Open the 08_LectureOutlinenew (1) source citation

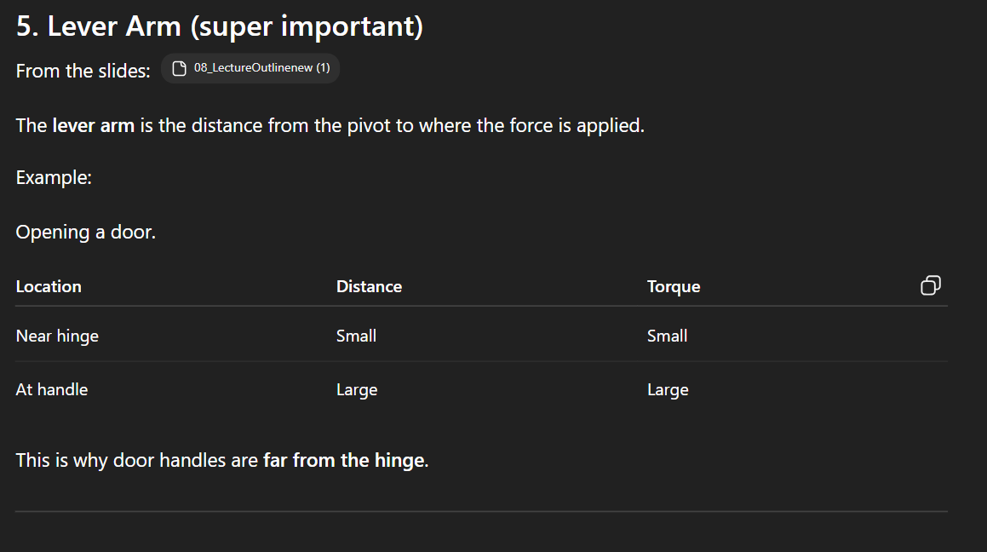point(261,69)
